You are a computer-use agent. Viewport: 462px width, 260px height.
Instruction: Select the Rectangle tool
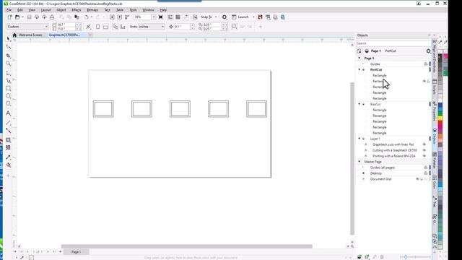click(x=8, y=88)
